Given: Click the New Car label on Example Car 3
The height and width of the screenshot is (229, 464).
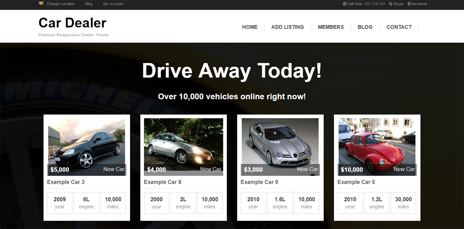Looking at the screenshot, I should tap(114, 169).
